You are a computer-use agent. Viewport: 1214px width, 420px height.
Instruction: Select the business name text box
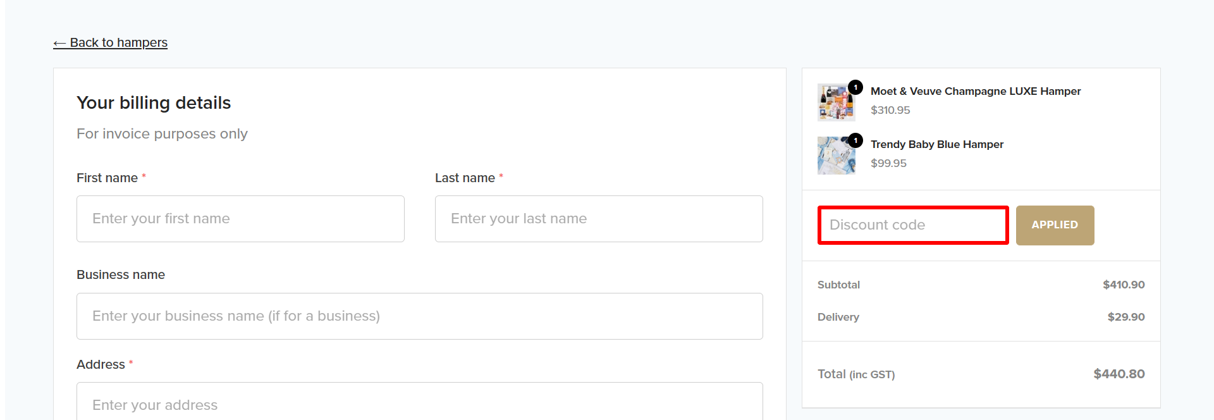(419, 316)
